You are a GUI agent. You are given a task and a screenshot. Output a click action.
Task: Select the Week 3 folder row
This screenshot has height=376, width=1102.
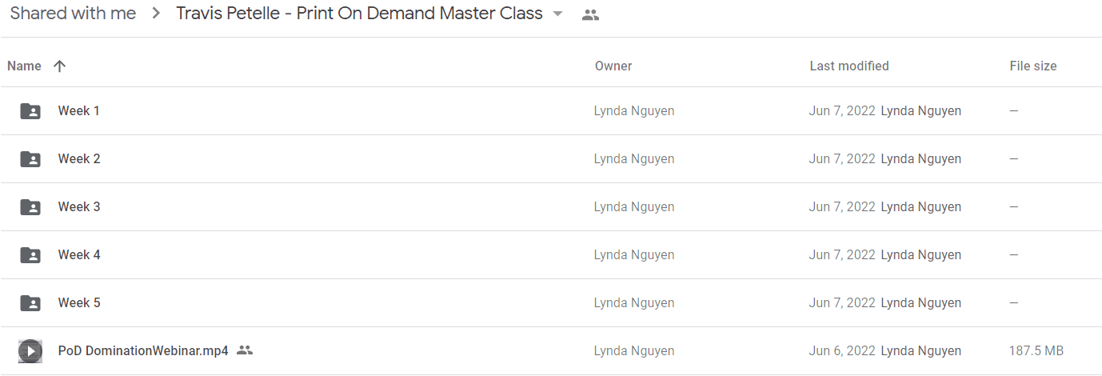(551, 207)
